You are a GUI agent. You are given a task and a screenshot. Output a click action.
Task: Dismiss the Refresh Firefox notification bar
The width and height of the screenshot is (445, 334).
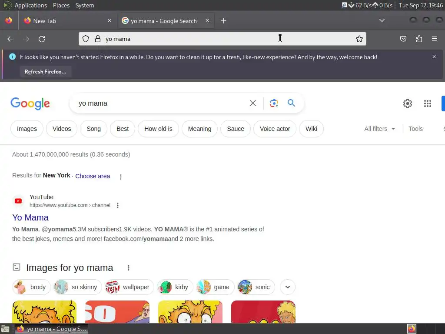(434, 57)
